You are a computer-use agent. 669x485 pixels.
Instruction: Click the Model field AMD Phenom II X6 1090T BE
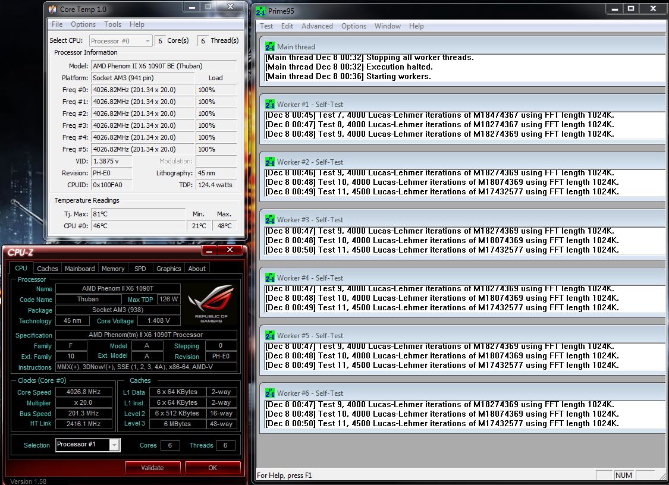(x=164, y=66)
